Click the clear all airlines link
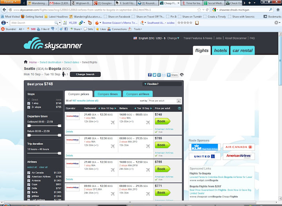The height and width of the screenshot is (206, 282). tap(43, 167)
